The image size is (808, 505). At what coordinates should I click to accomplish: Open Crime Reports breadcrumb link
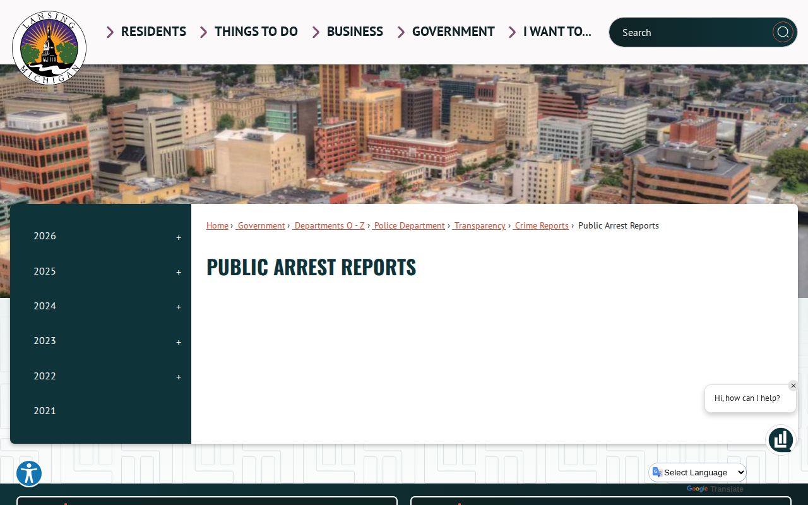point(541,225)
